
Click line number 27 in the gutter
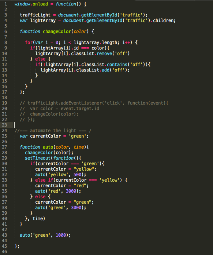click(4, 147)
